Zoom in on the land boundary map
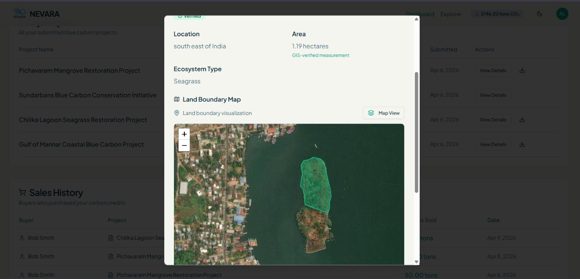The image size is (580, 279). pos(184,134)
